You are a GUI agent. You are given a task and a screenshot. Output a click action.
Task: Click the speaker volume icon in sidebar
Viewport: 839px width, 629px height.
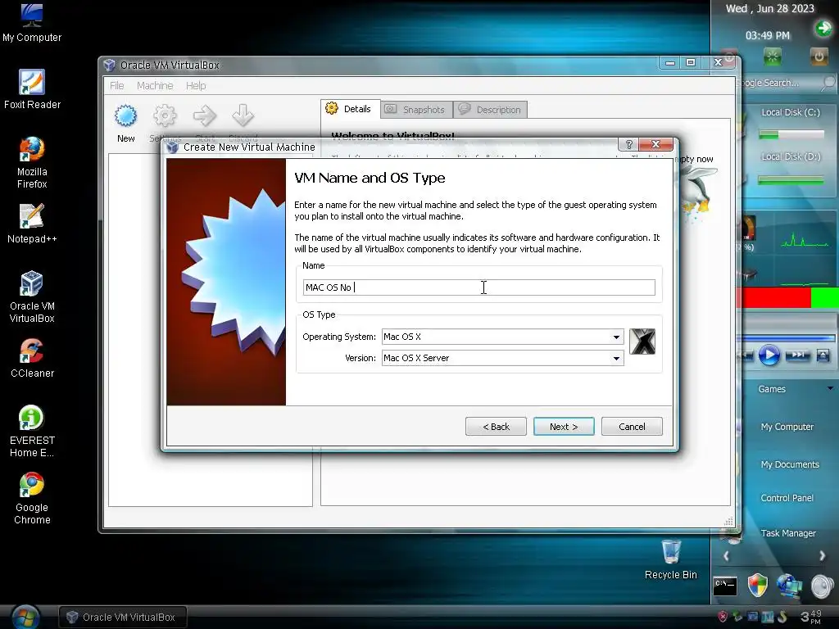[x=822, y=586]
